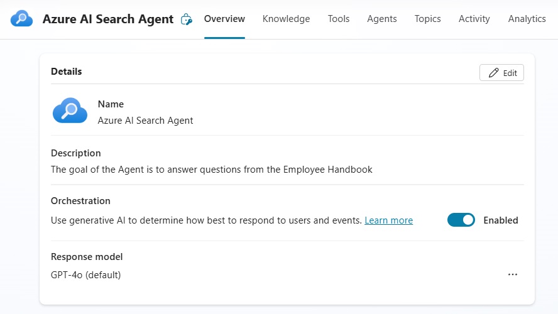
Task: Click the GPT-4o (default) response model text
Action: pyautogui.click(x=85, y=275)
